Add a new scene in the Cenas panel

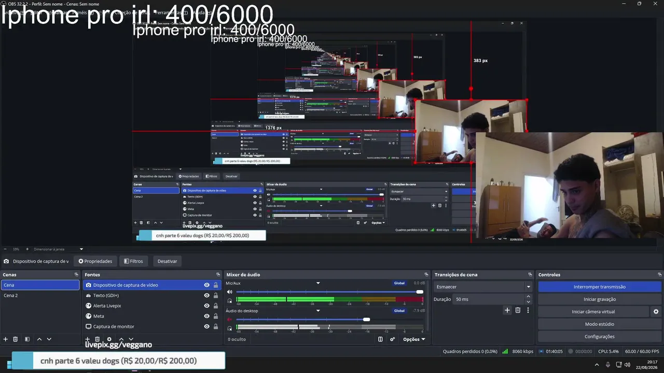tap(6, 339)
